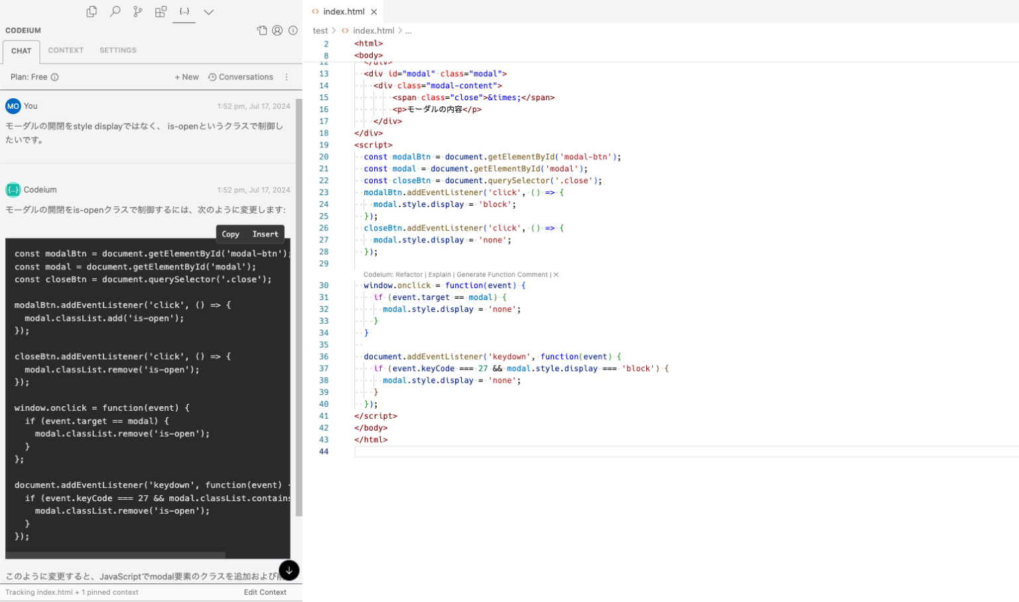The width and height of the screenshot is (1019, 602).
Task: Click the Codeium logo beside the response
Action: 13,189
